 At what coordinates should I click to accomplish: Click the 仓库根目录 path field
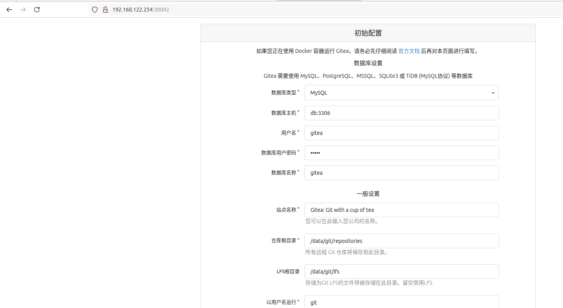[402, 241]
